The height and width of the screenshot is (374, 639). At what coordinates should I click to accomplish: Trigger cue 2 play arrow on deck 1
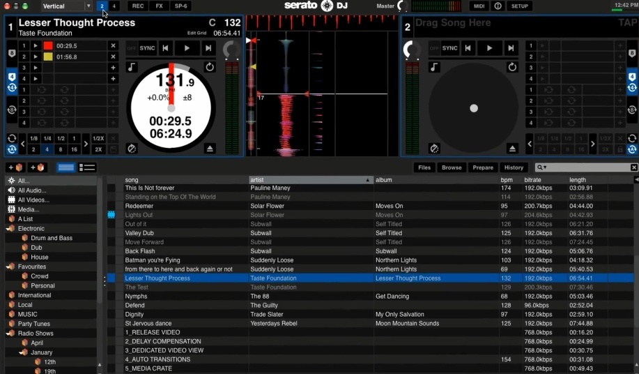[x=36, y=57]
